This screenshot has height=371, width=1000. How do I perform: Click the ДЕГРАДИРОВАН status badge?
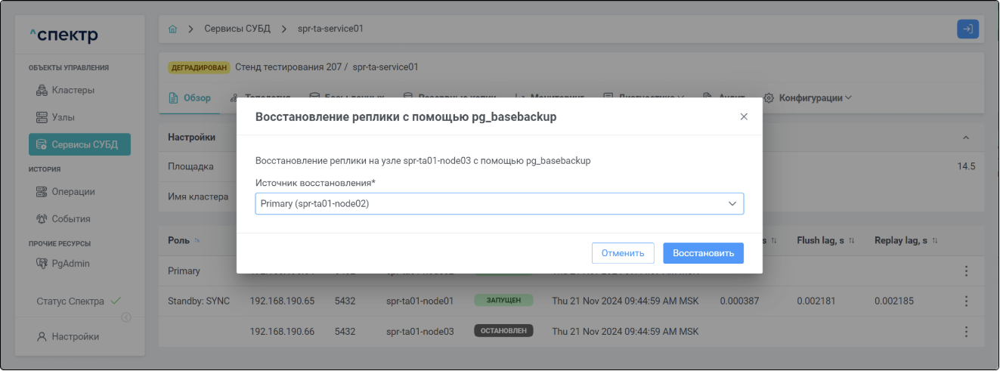199,67
